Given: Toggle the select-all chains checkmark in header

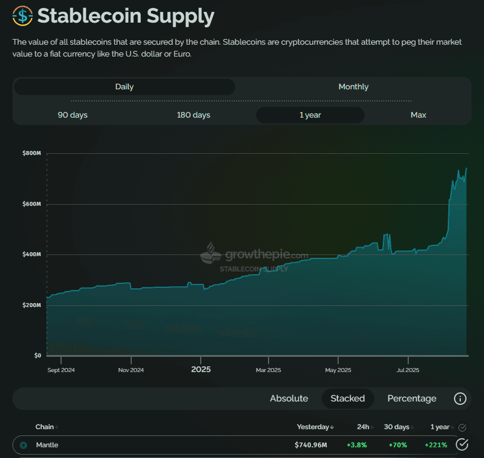Looking at the screenshot, I should [x=462, y=427].
